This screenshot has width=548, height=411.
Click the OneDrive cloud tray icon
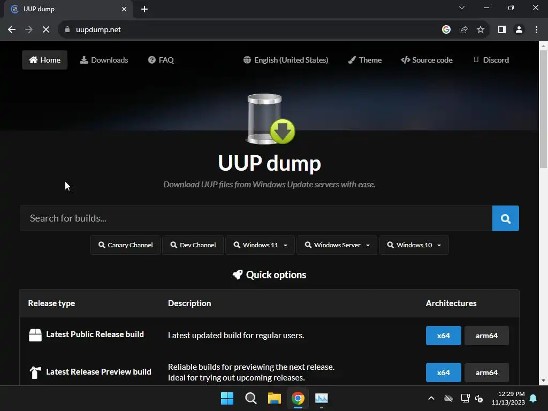pos(448,398)
